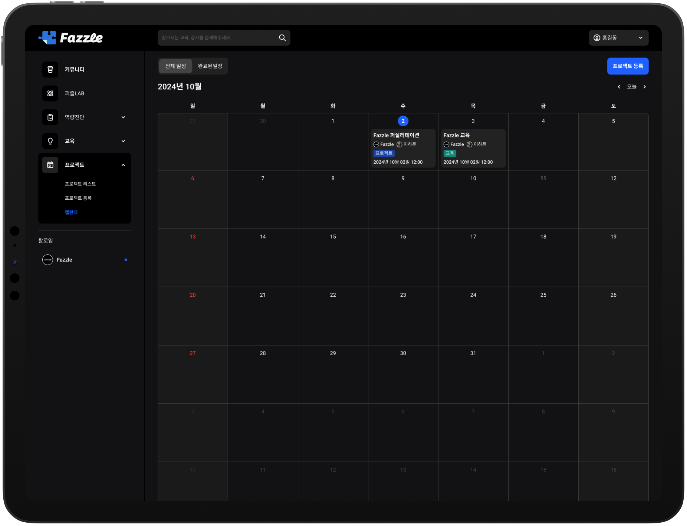Select October 9 on calendar
This screenshot has height=526, width=687.
(403, 179)
